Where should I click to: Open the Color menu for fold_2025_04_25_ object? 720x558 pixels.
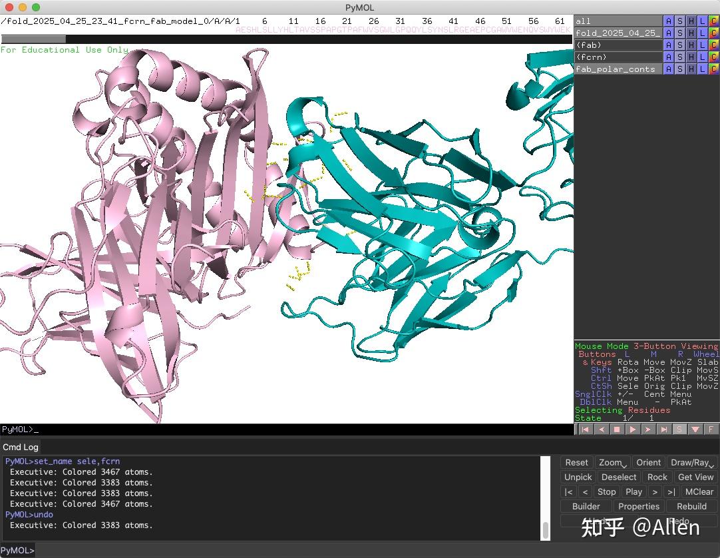click(x=715, y=33)
